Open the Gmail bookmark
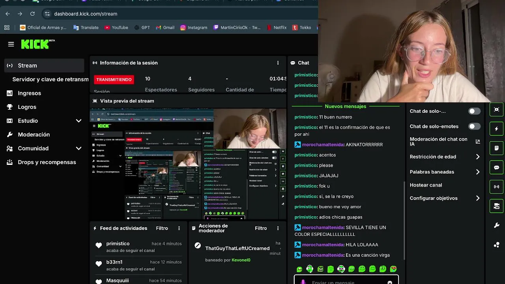Image resolution: width=505 pixels, height=284 pixels. coord(165,28)
